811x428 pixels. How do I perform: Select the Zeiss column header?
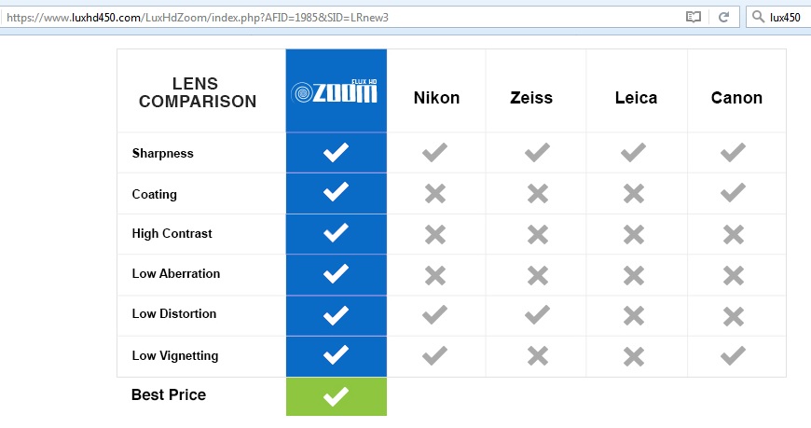(531, 97)
